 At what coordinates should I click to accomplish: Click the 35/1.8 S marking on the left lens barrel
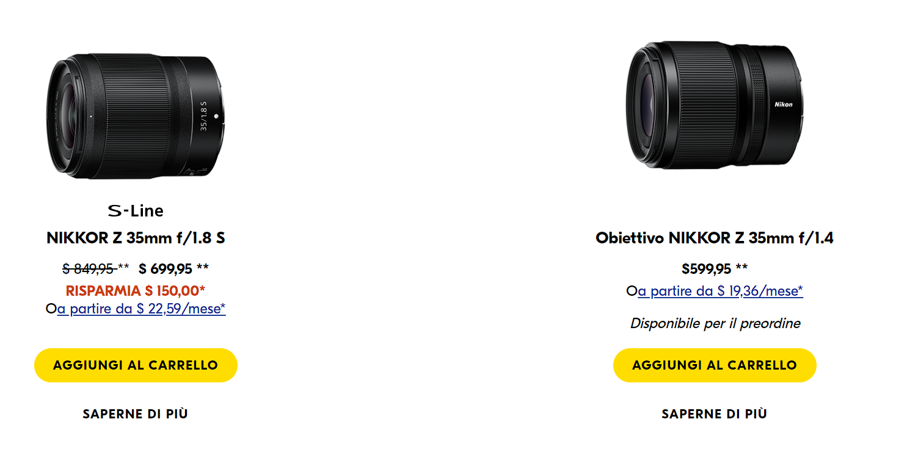(204, 116)
